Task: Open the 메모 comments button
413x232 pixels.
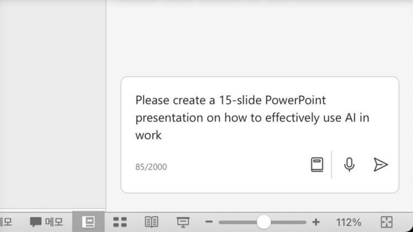Action: pos(47,222)
